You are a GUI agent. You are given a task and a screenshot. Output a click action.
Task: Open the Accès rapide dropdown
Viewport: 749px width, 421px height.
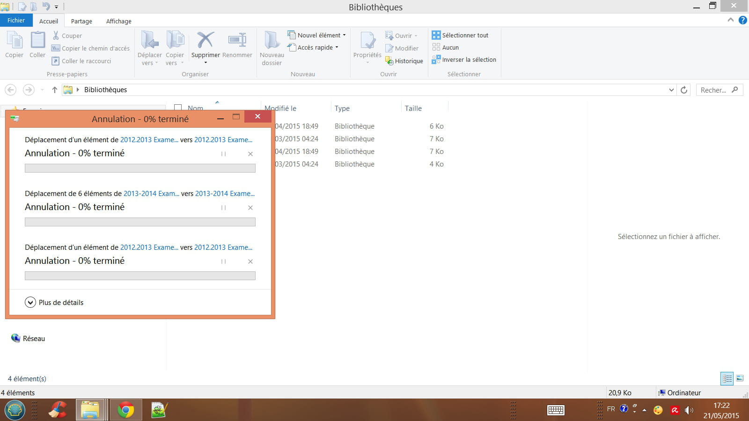(313, 47)
